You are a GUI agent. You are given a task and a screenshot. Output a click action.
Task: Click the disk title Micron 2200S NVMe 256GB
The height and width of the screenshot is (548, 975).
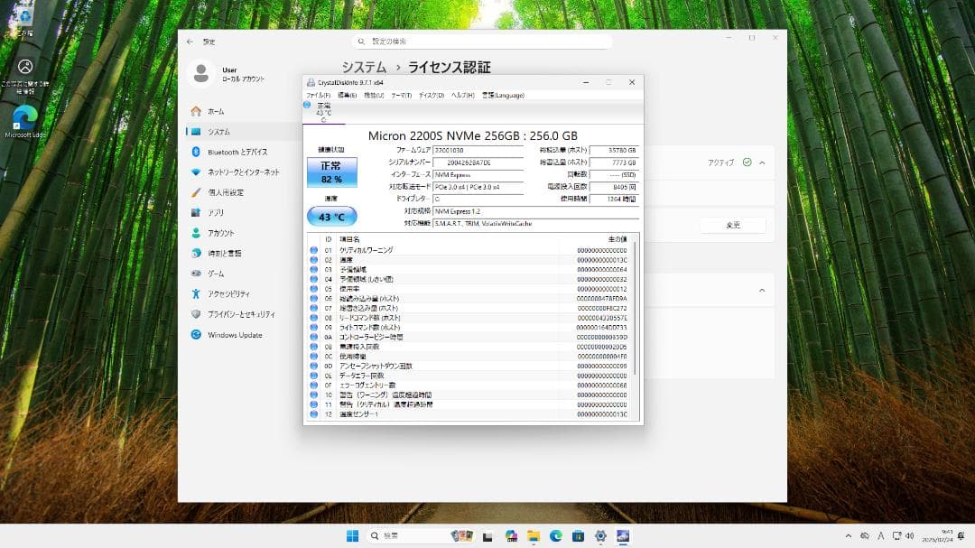click(x=472, y=135)
